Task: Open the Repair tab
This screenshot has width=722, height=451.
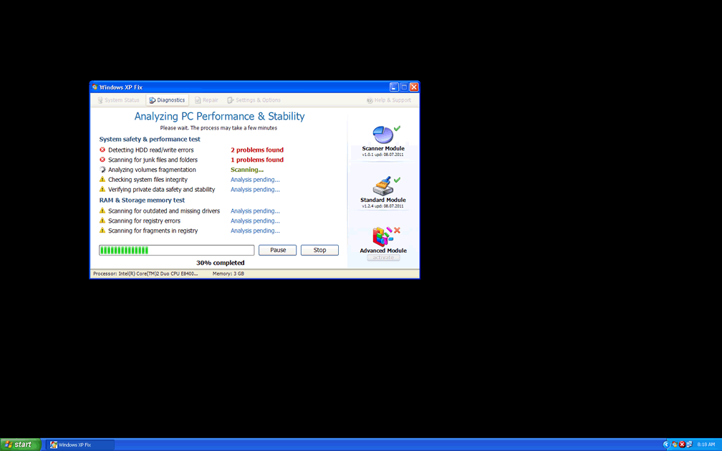Action: pyautogui.click(x=206, y=100)
